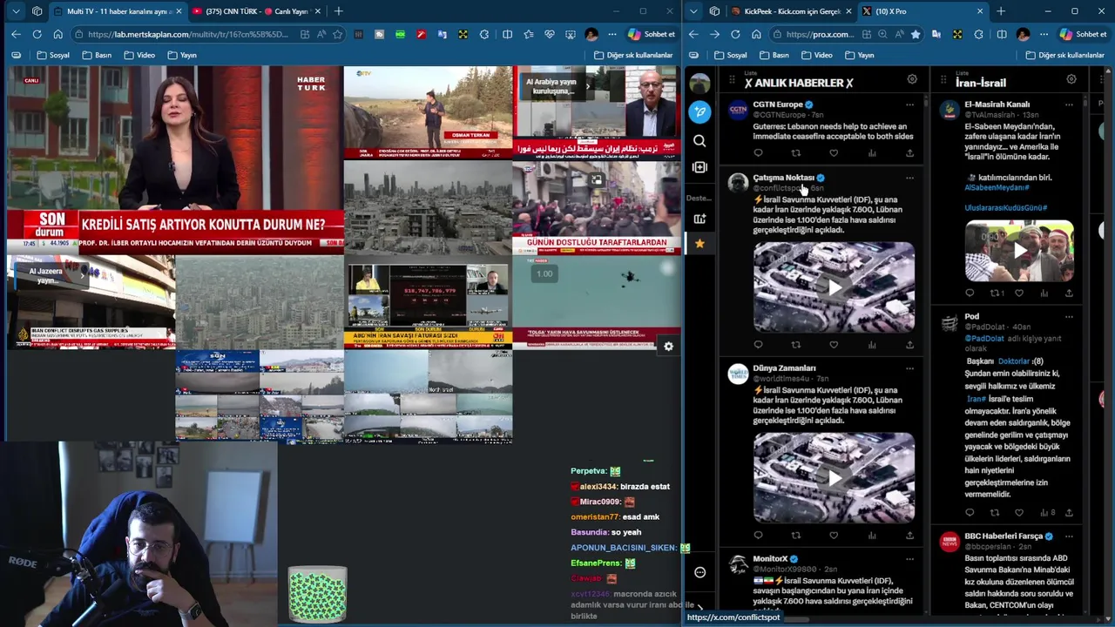Open Sosyal bookmarks folder in left window

[53, 55]
